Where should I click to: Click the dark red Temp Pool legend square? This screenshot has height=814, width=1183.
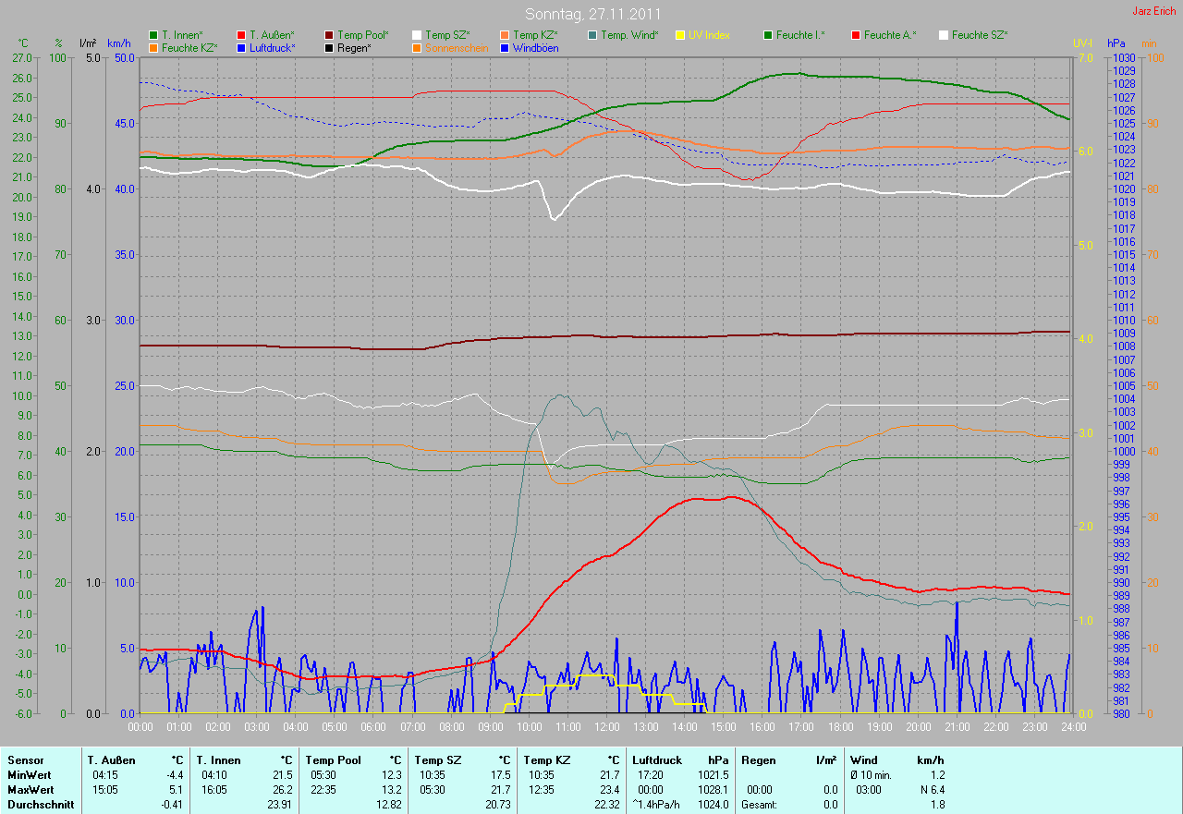coord(330,35)
